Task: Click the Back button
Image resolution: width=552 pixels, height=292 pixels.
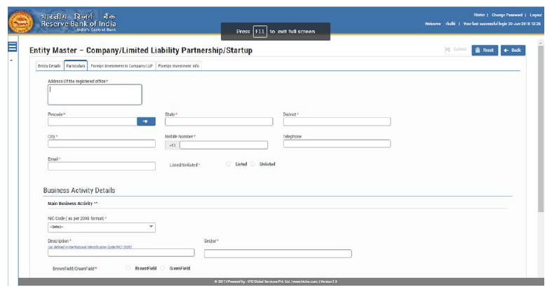Action: 513,51
